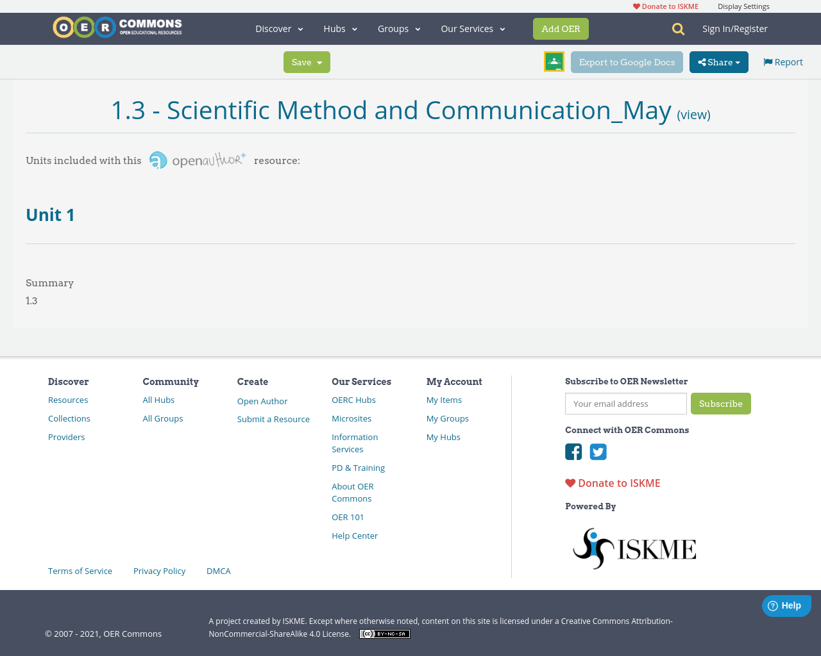821x656 pixels.
Task: Click the OER Commons logo
Action: 117,27
